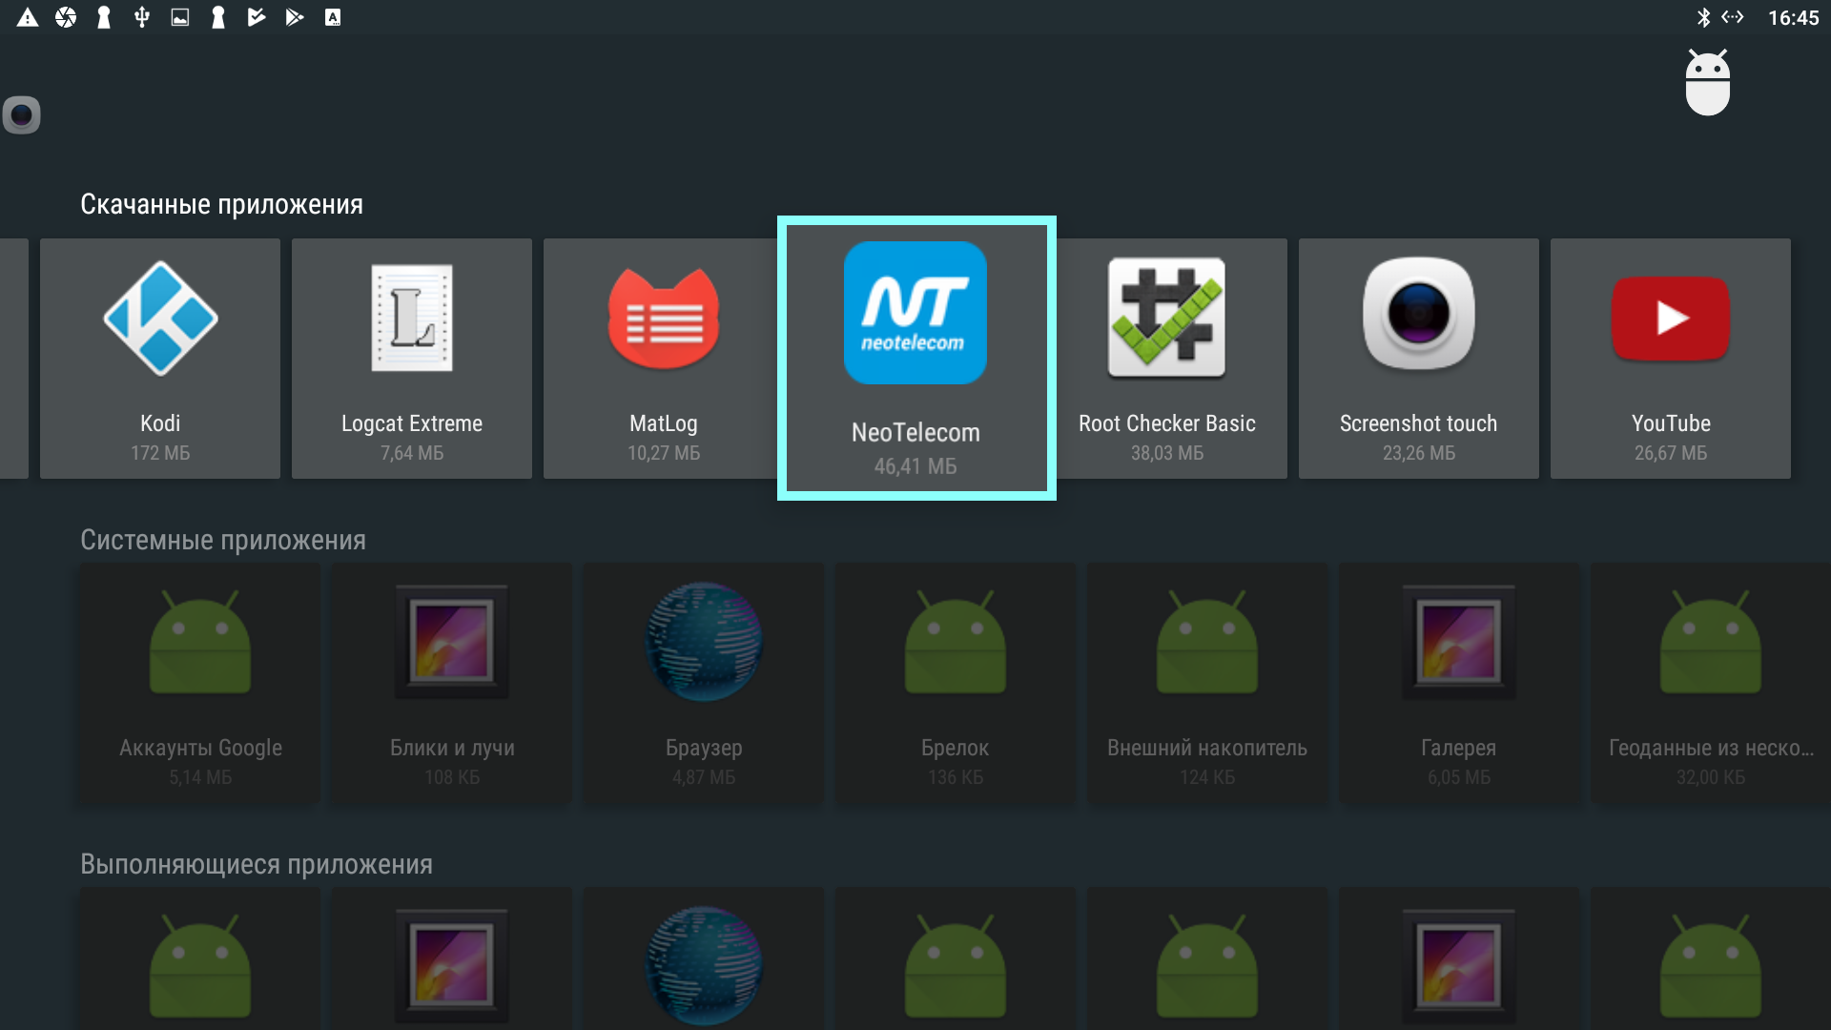Viewport: 1831px width, 1030px height.
Task: Click the 136 КБ size text
Action: 956,777
